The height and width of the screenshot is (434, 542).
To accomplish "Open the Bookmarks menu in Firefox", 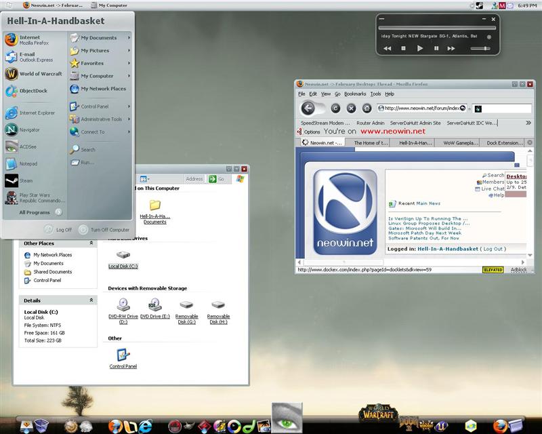I will click(354, 94).
